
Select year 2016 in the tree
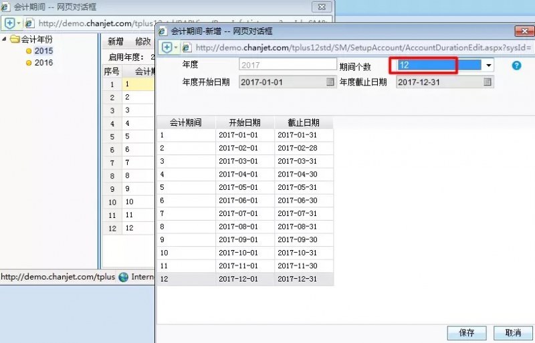click(43, 63)
